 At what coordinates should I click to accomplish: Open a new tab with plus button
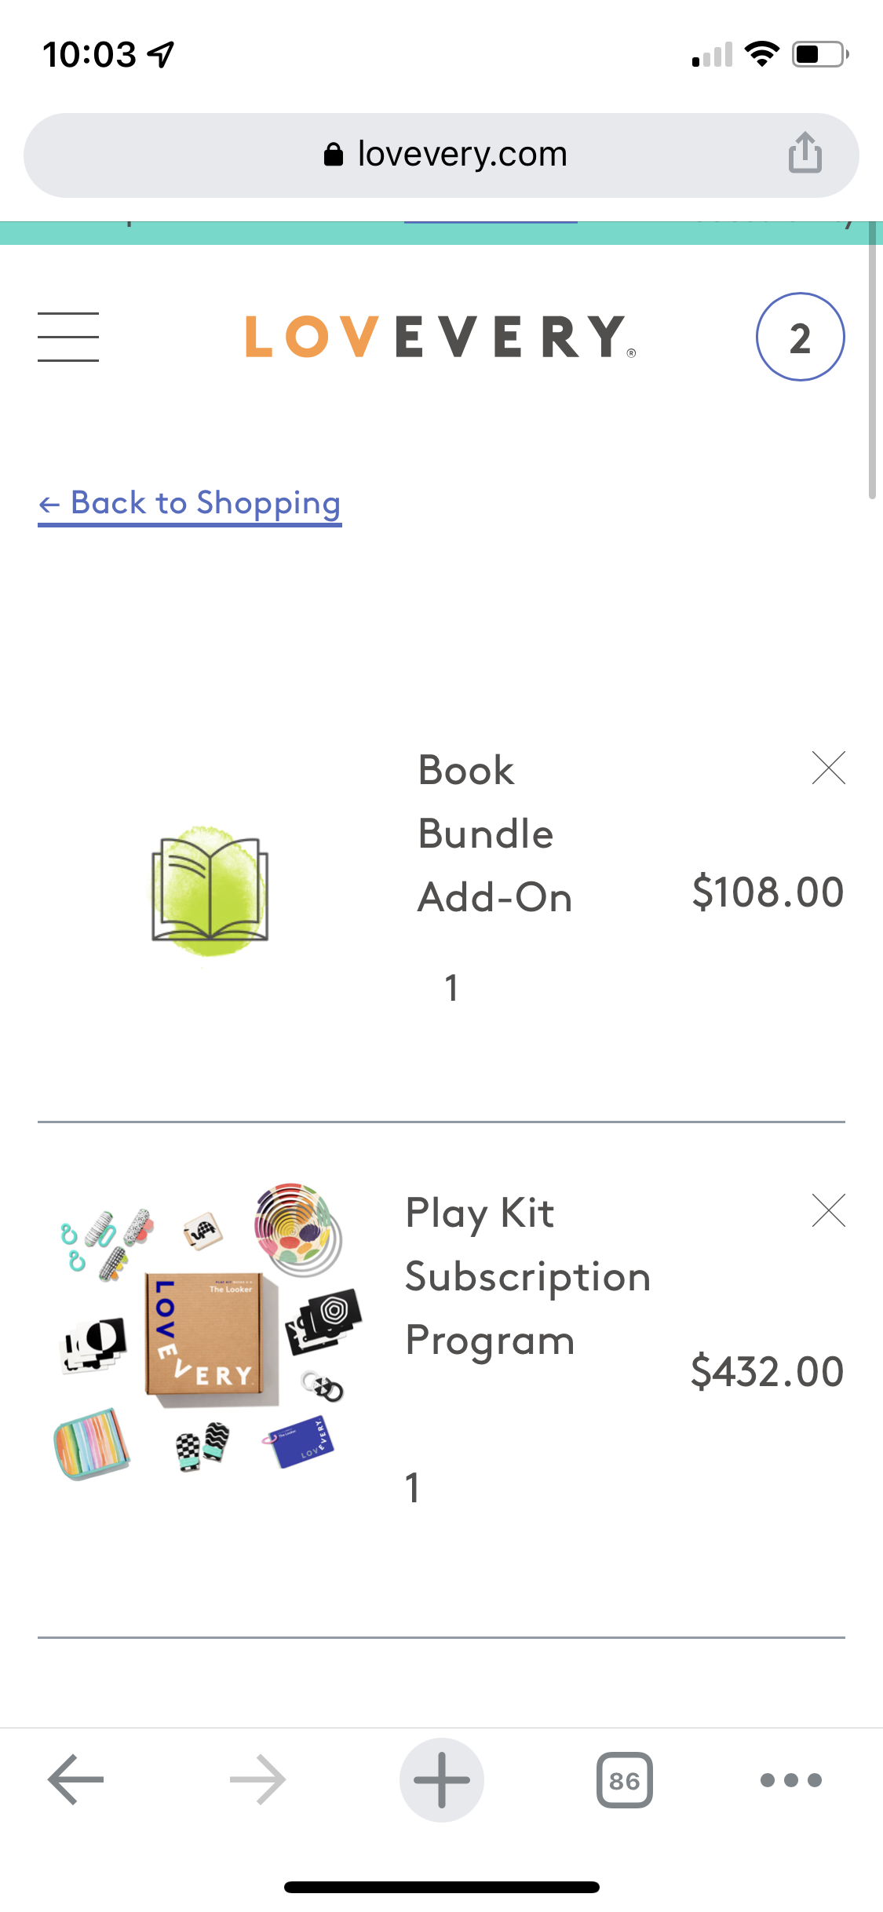coord(441,1779)
